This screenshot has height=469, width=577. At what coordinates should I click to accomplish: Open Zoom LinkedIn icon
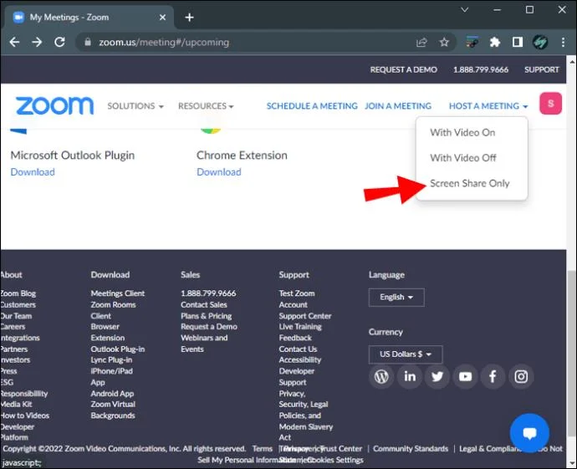[410, 376]
